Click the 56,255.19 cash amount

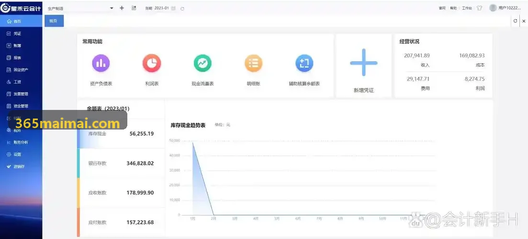click(x=142, y=134)
